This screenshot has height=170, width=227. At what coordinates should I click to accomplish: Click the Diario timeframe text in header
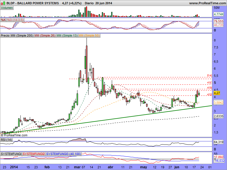coord(89,3)
